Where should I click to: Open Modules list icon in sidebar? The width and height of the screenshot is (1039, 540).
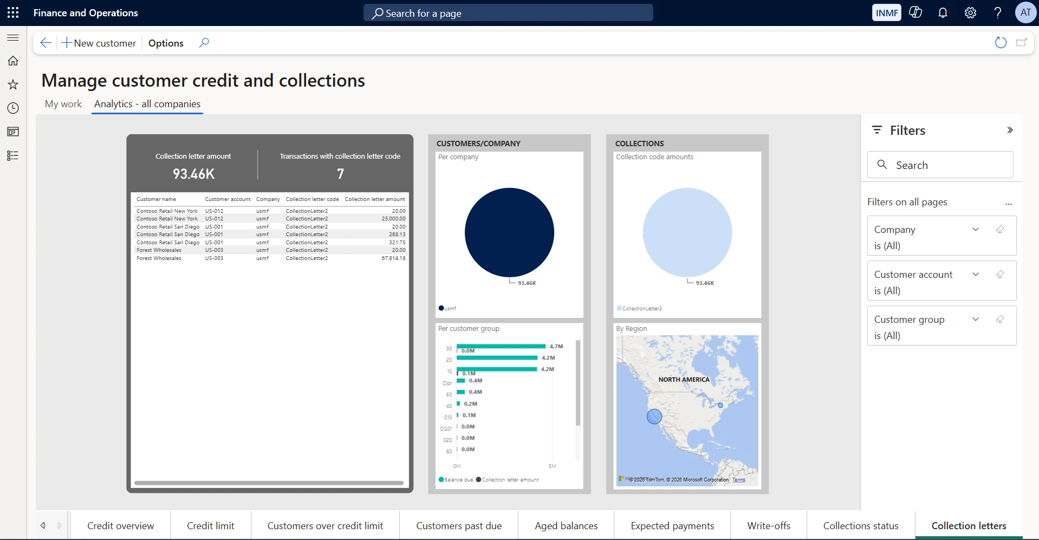click(13, 156)
